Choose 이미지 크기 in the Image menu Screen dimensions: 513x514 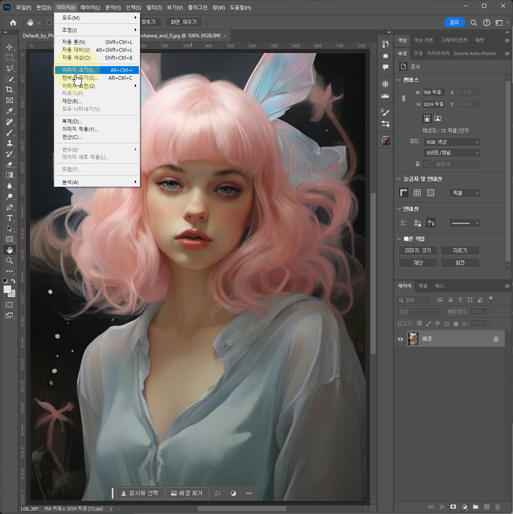click(x=97, y=70)
